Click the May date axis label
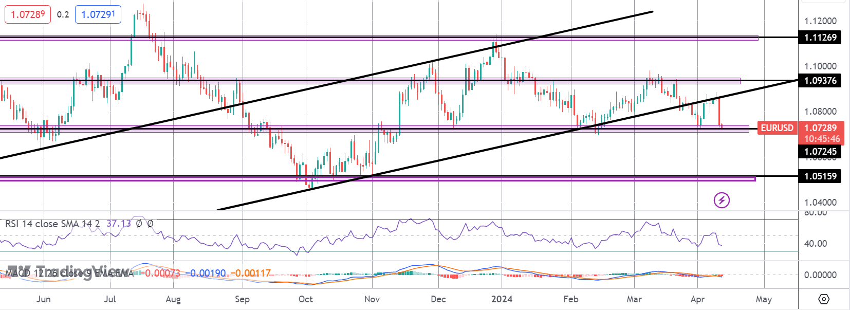The width and height of the screenshot is (850, 310). click(764, 299)
